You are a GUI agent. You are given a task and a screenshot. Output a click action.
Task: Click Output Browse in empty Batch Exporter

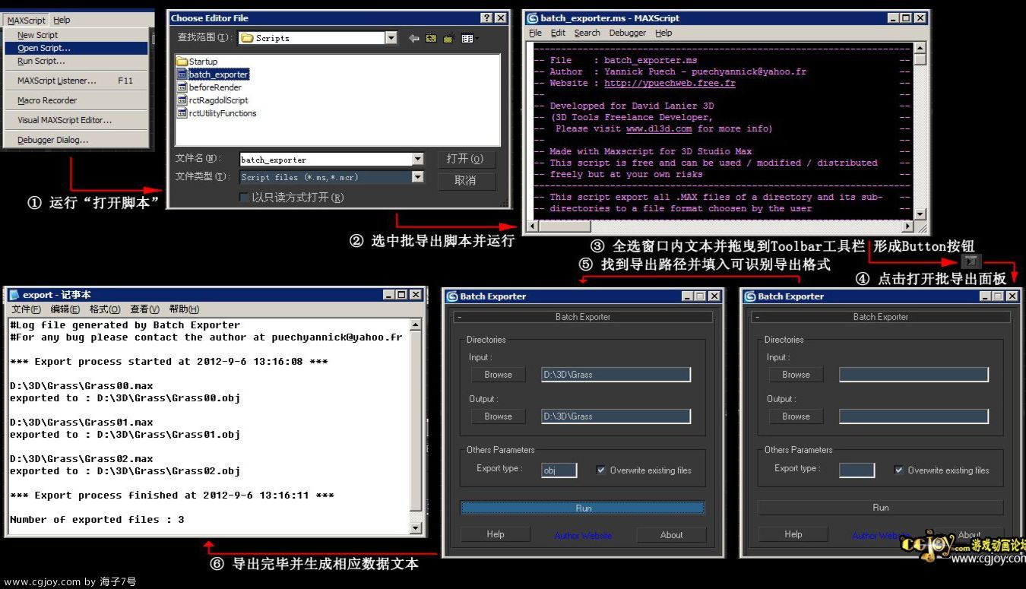(x=796, y=416)
